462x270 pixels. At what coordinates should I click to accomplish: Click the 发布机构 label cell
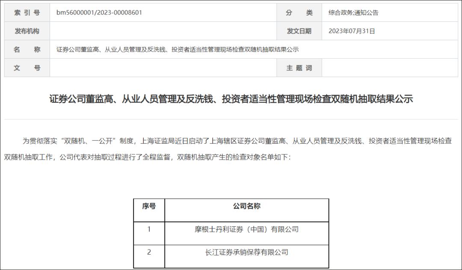(27, 31)
